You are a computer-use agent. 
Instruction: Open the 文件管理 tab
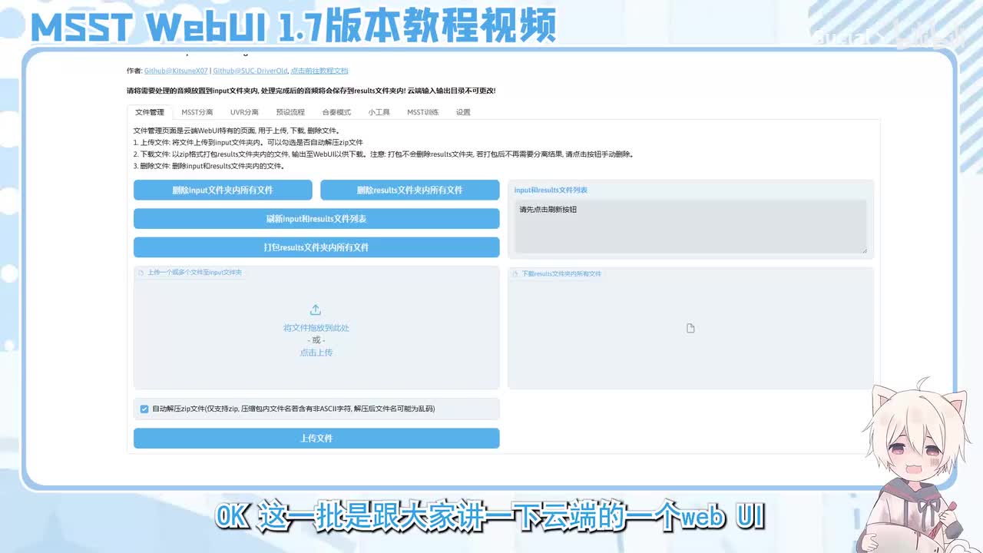(150, 112)
